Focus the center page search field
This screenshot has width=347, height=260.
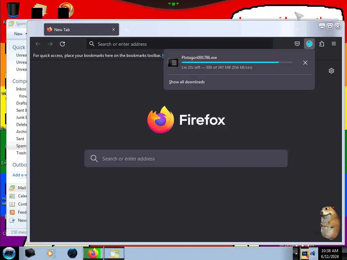tap(186, 158)
